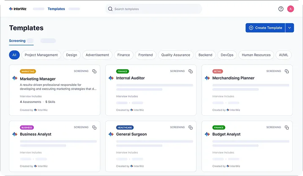
Task: Expand the Create Template dropdown arrow
Action: (289, 28)
